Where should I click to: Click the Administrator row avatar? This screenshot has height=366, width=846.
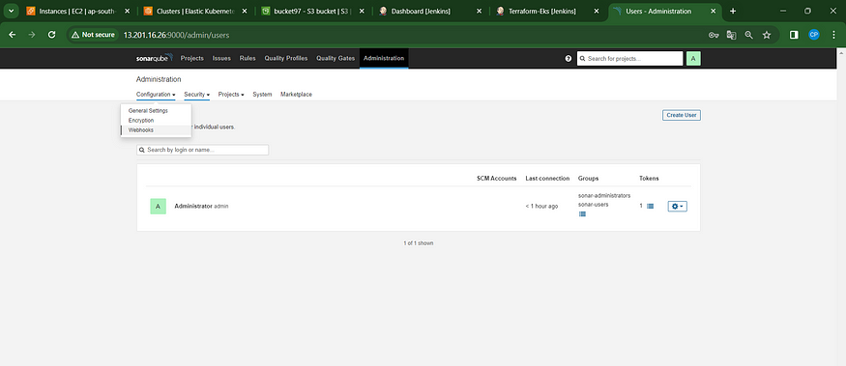point(159,207)
